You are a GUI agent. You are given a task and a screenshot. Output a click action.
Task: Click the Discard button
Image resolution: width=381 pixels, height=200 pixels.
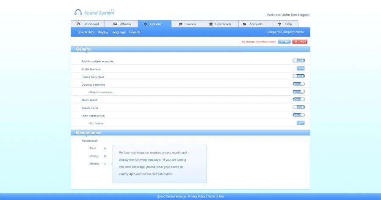(300, 42)
